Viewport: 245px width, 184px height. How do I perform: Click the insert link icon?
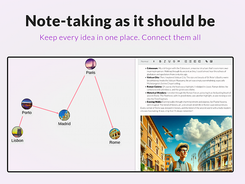click(x=207, y=61)
